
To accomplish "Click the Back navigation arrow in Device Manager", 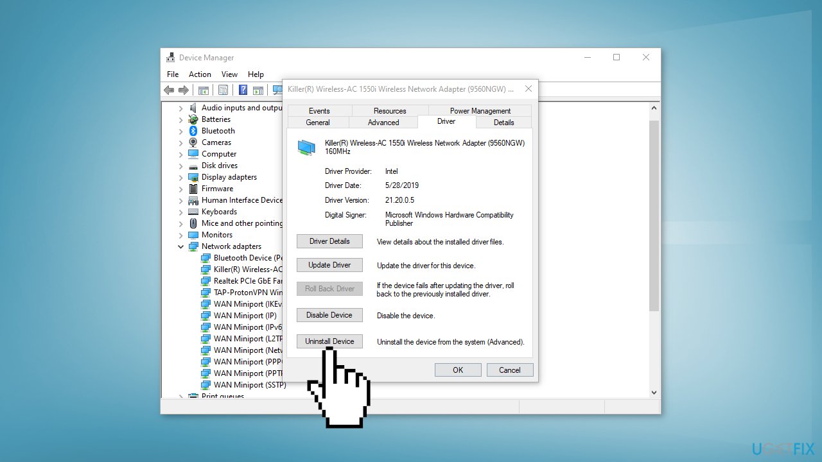I will (x=169, y=90).
